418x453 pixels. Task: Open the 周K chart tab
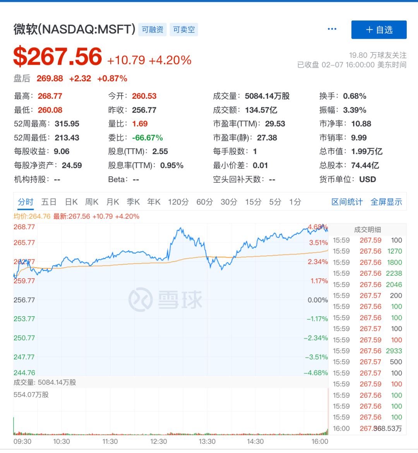pos(92,202)
